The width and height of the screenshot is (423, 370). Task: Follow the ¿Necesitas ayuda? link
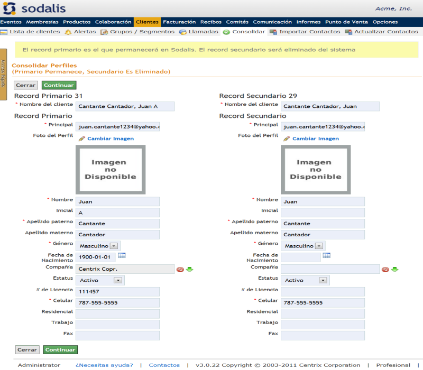[x=104, y=365]
